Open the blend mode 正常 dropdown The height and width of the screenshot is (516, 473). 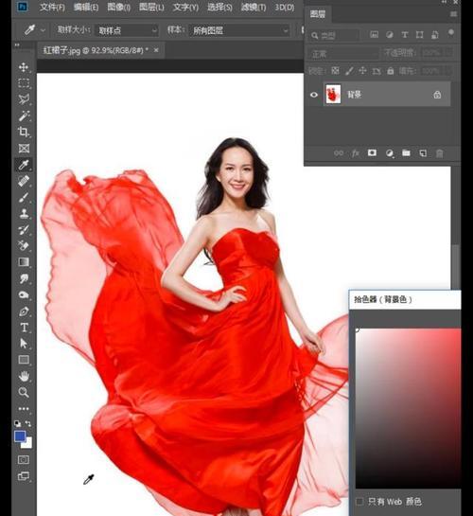[343, 53]
